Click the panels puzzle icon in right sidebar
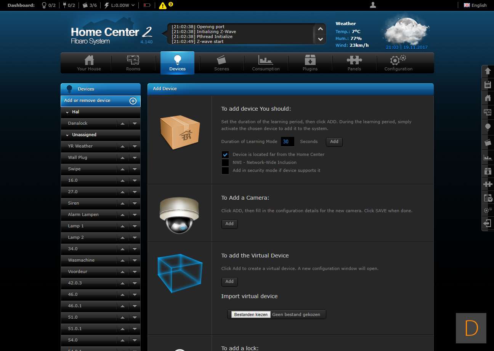The image size is (494, 351). [x=488, y=184]
